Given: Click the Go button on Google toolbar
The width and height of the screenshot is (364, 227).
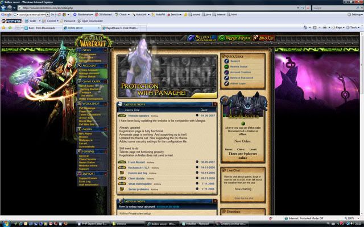Looking at the screenshot, I should pos(52,14).
